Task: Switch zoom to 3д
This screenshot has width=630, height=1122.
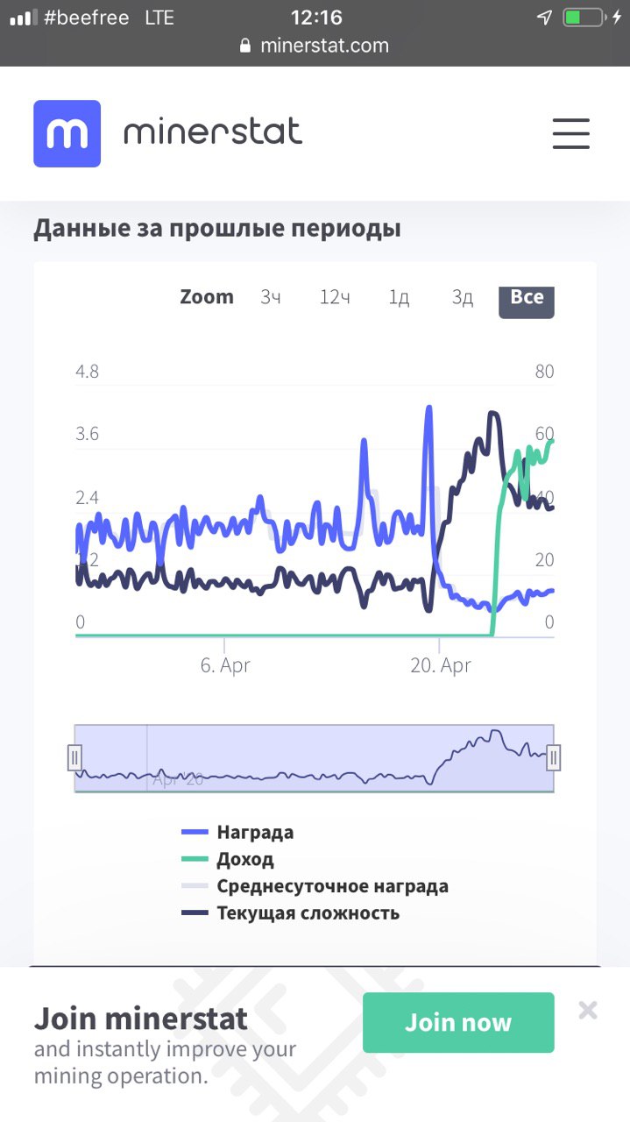Action: coord(463,297)
